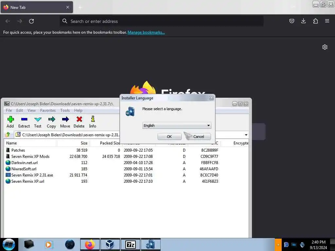
Task: Click the dark globe taskbar icon
Action: pos(70,244)
